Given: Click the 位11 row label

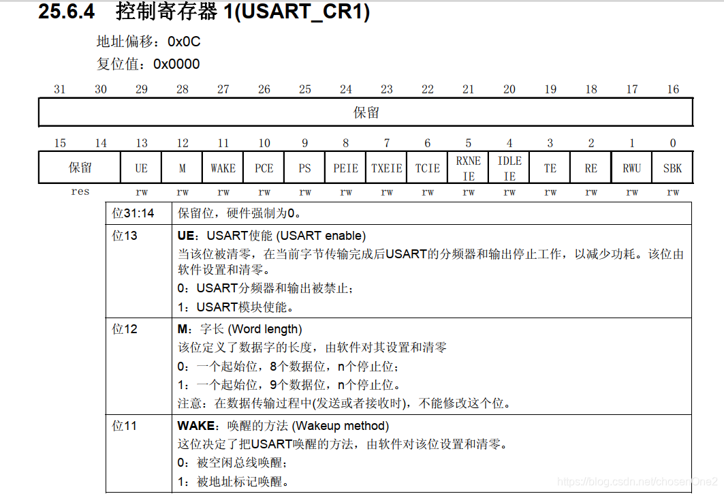Looking at the screenshot, I should point(124,426).
